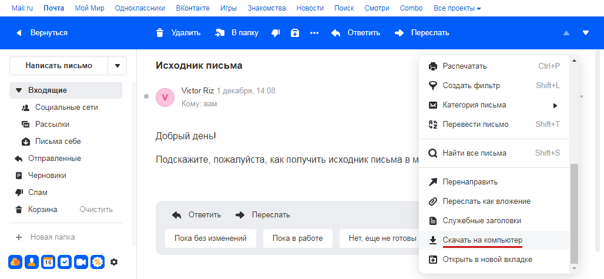
Task: Expand the Категория письма submenu
Action: pos(555,105)
